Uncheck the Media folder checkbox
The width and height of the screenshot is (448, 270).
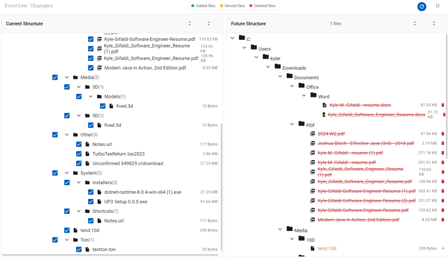point(55,78)
